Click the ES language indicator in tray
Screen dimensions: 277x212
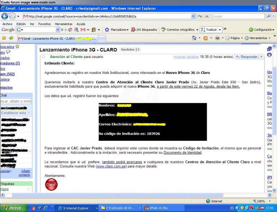point(232,208)
